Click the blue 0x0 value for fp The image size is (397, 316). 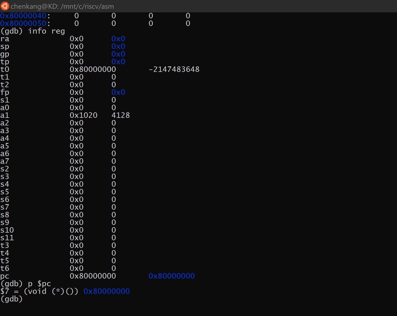point(118,92)
